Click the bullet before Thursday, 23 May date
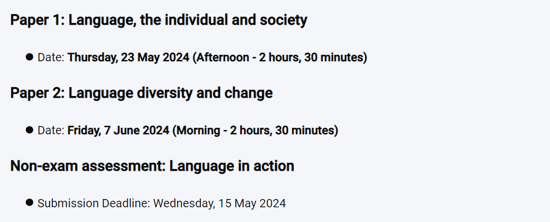 click(x=29, y=57)
